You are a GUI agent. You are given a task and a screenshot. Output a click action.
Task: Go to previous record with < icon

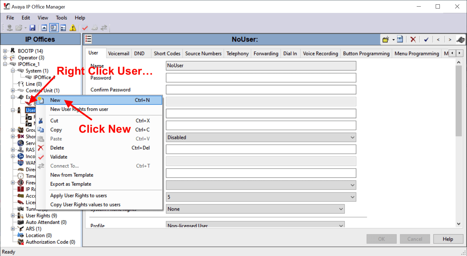tap(438, 39)
